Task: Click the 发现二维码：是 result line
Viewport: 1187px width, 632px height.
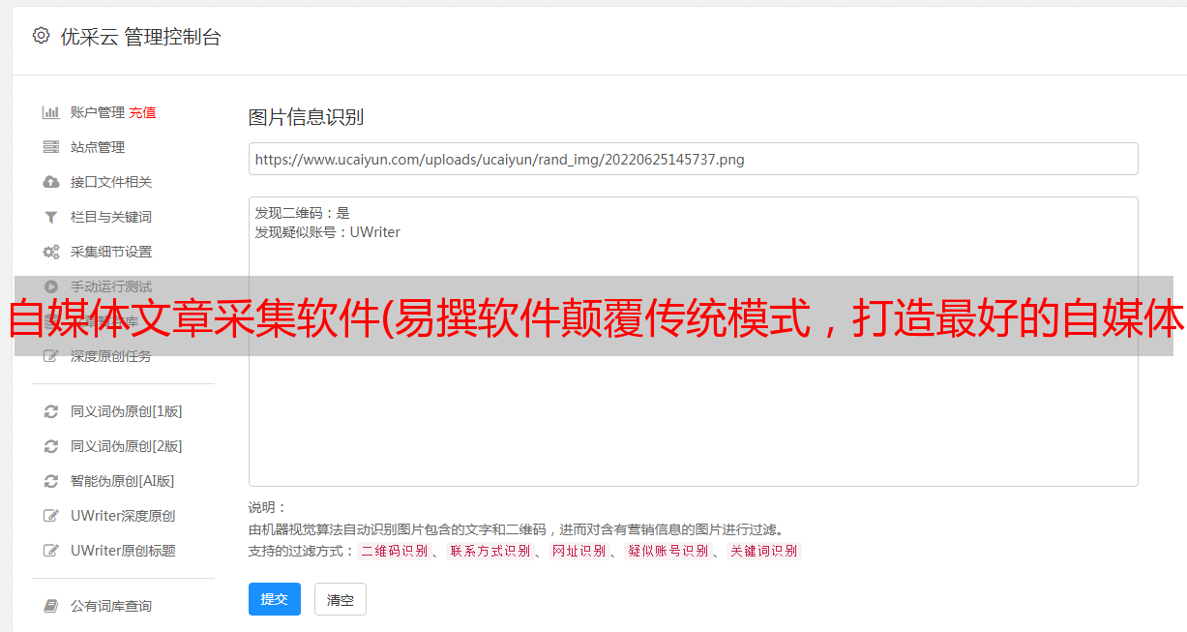Action: [x=302, y=213]
